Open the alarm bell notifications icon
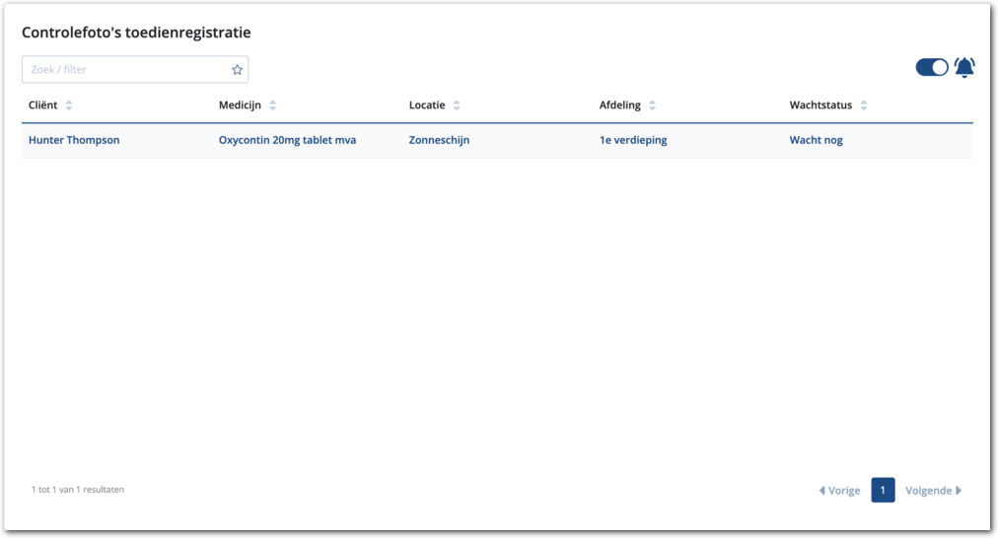This screenshot has height=538, width=998. click(963, 68)
